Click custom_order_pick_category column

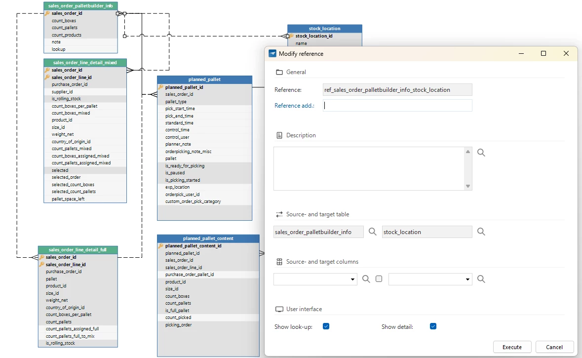click(x=193, y=201)
